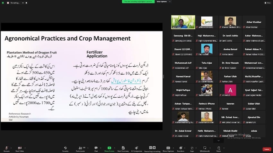
Task: Open the Security shield icon
Action: (65, 149)
